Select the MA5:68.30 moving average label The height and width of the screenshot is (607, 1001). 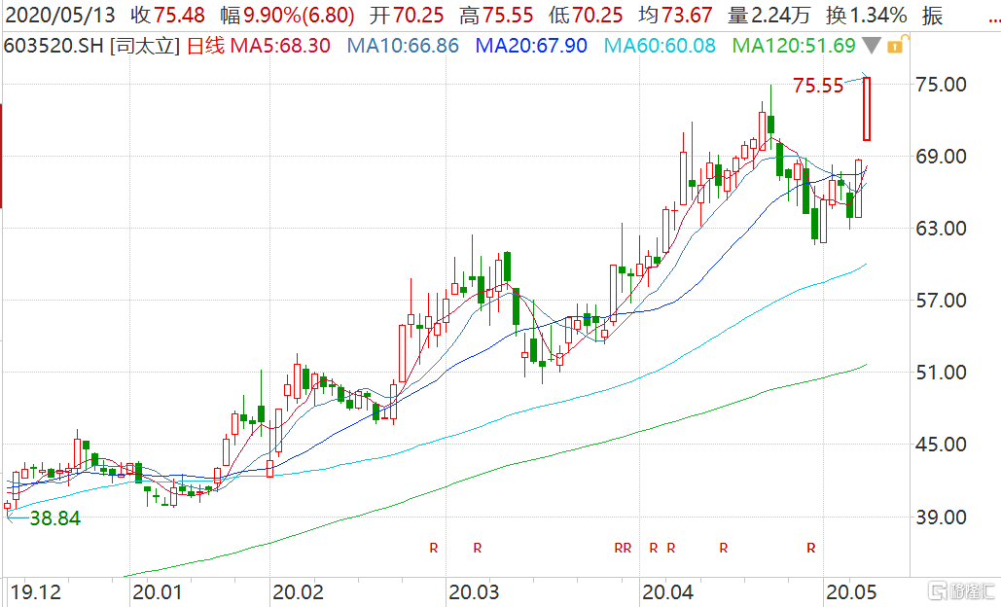[x=280, y=46]
